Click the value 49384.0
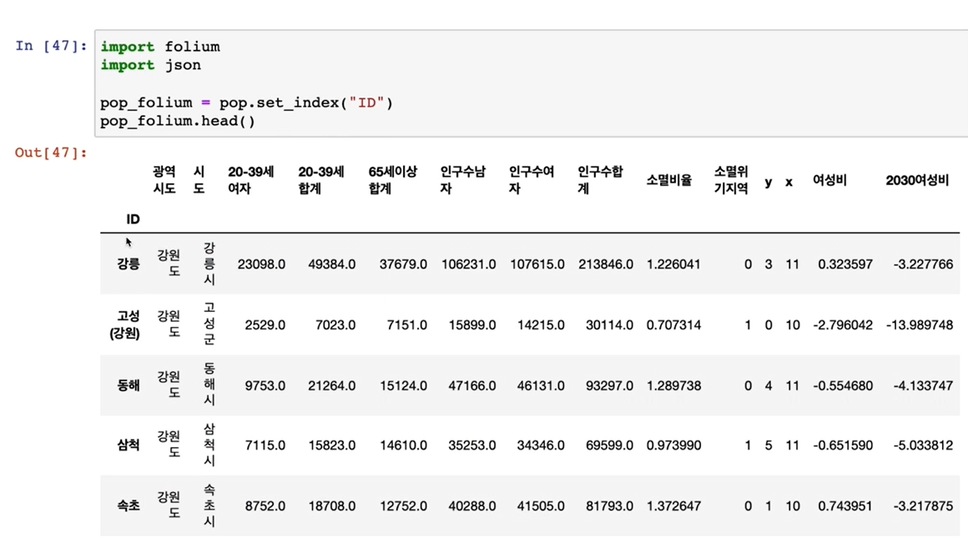The width and height of the screenshot is (968, 553). (331, 264)
